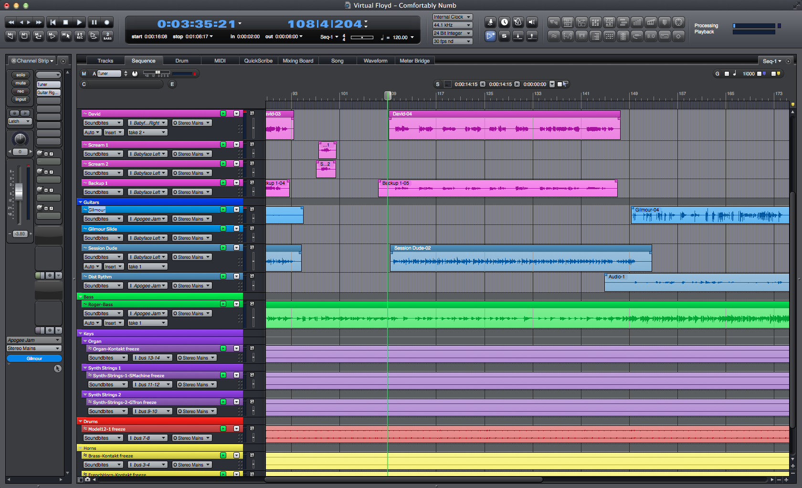Open the 30 fps nd frame rate dropdown

[x=452, y=41]
